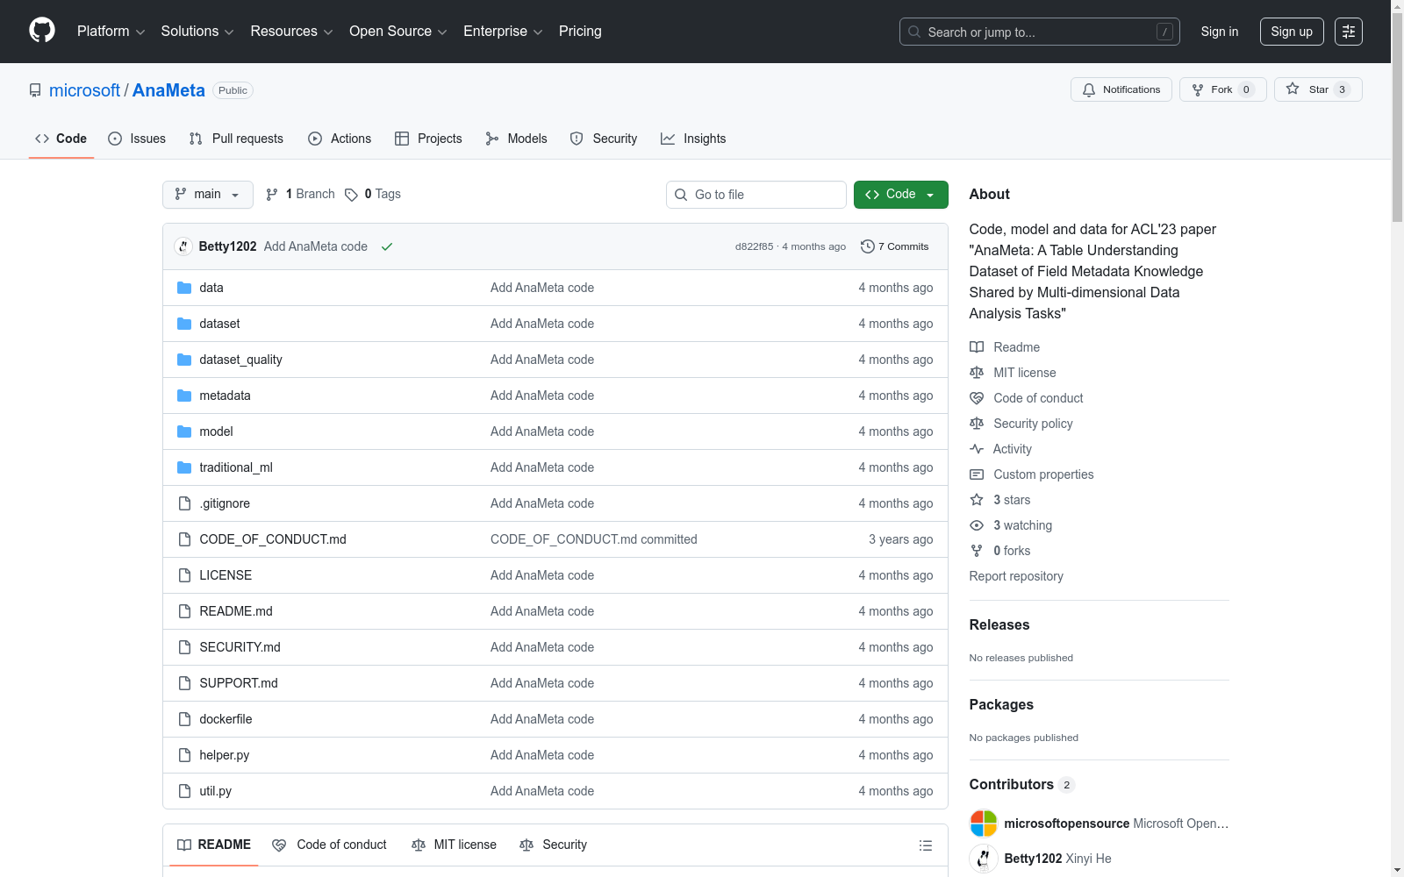Open Report repository link
The height and width of the screenshot is (877, 1404).
(x=1016, y=576)
